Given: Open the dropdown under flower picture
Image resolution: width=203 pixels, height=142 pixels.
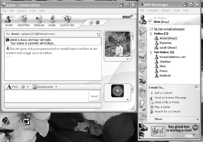Looking at the screenshot, I should [128, 99].
